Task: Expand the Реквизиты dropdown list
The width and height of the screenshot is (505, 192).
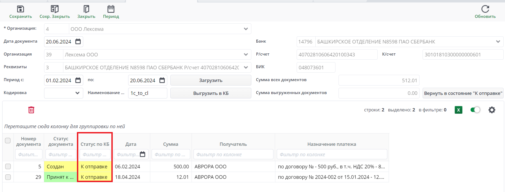Action: 246,67
